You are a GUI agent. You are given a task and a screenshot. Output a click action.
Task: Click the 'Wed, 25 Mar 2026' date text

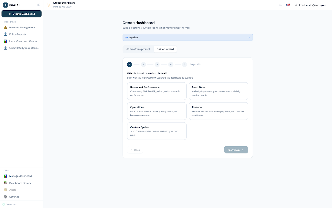tap(62, 7)
